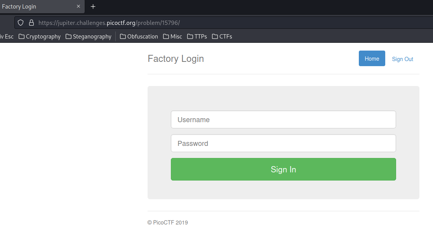Open the Obfuscation bookmarks folder
This screenshot has width=433, height=235.
point(139,37)
